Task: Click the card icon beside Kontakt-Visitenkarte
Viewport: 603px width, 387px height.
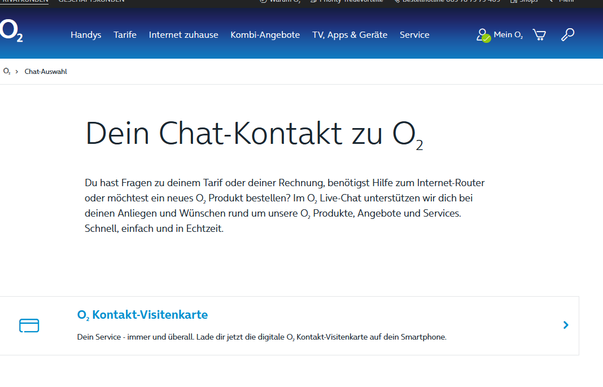Action: [x=29, y=326]
